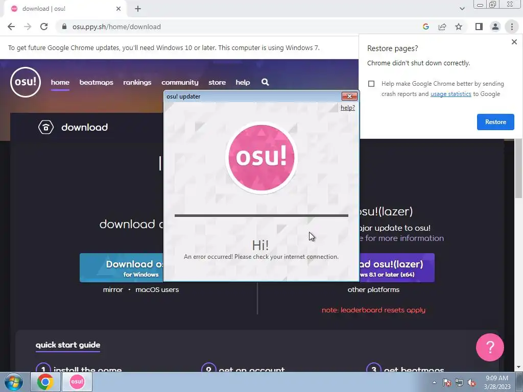The width and height of the screenshot is (523, 392).
Task: Open Windows Start menu
Action: click(14, 382)
